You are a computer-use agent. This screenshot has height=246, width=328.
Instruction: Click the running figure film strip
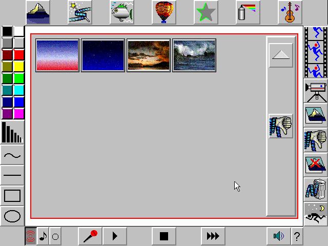[316, 52]
